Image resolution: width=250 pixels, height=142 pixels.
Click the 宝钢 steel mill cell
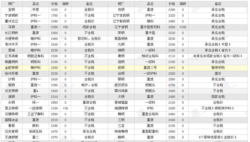click(x=12, y=10)
